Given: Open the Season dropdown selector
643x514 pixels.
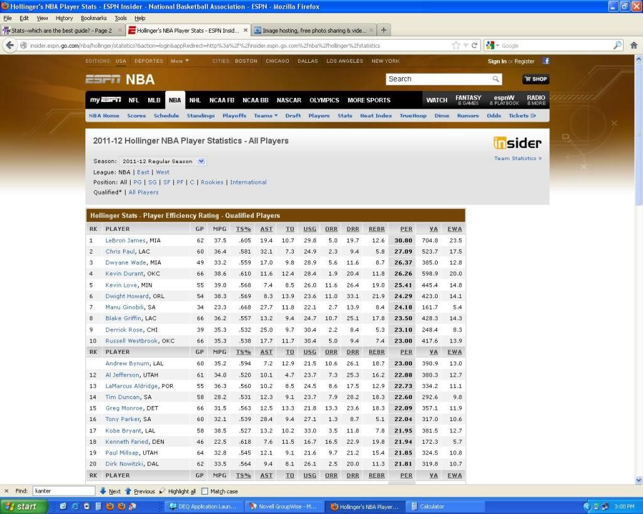Looking at the screenshot, I should click(163, 161).
